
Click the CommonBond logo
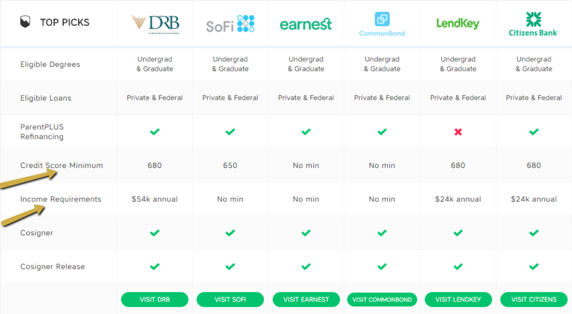[382, 25]
